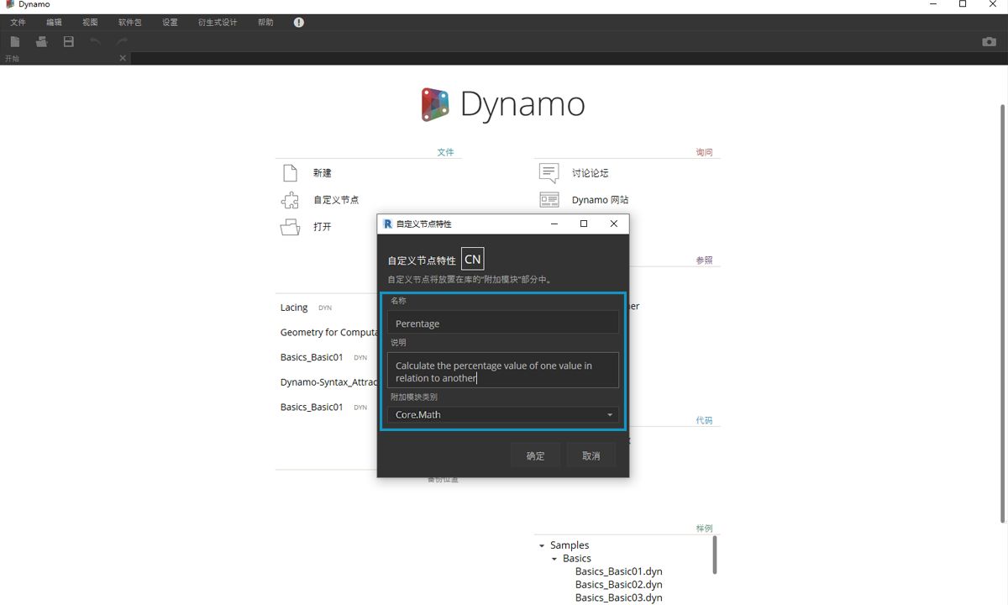Image resolution: width=1008 pixels, height=605 pixels.
Task: Open sample Basics_Basic01.dyn
Action: click(618, 571)
